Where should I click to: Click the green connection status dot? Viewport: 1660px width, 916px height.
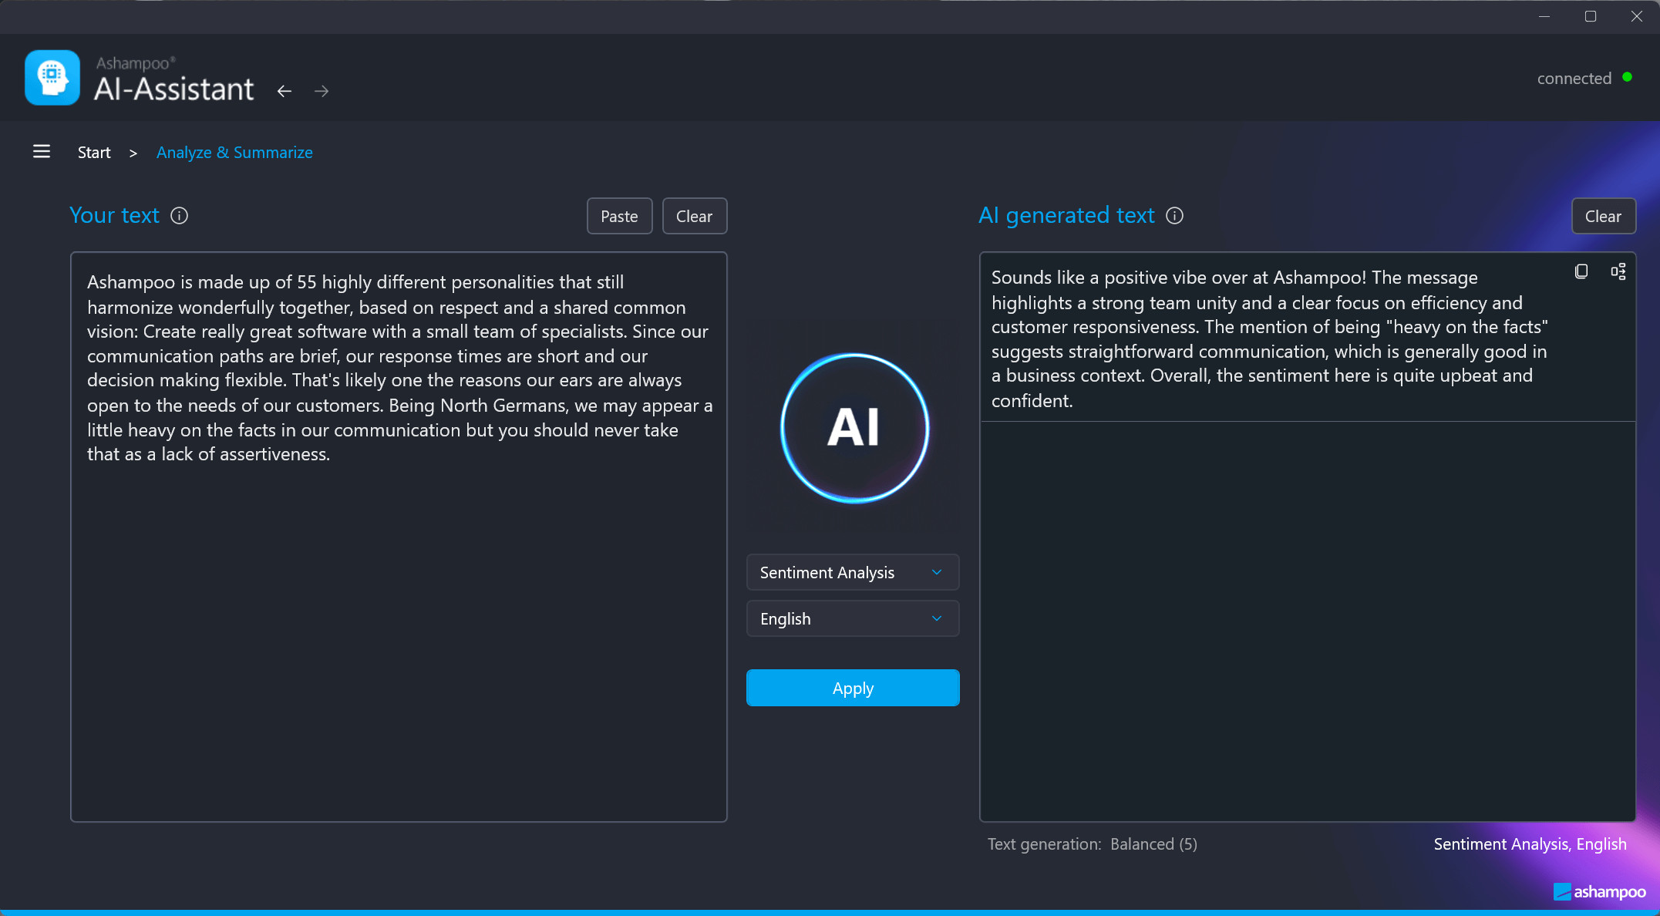(1627, 77)
